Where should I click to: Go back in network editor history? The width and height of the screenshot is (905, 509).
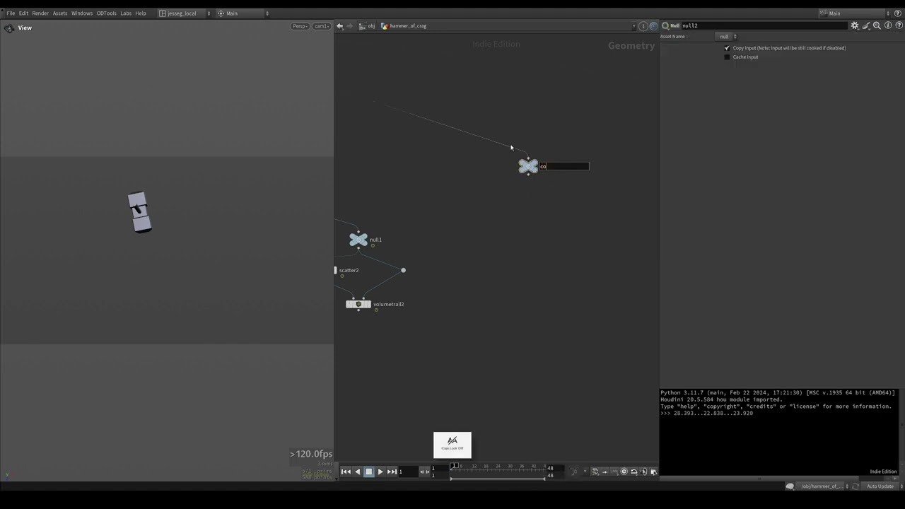[339, 26]
